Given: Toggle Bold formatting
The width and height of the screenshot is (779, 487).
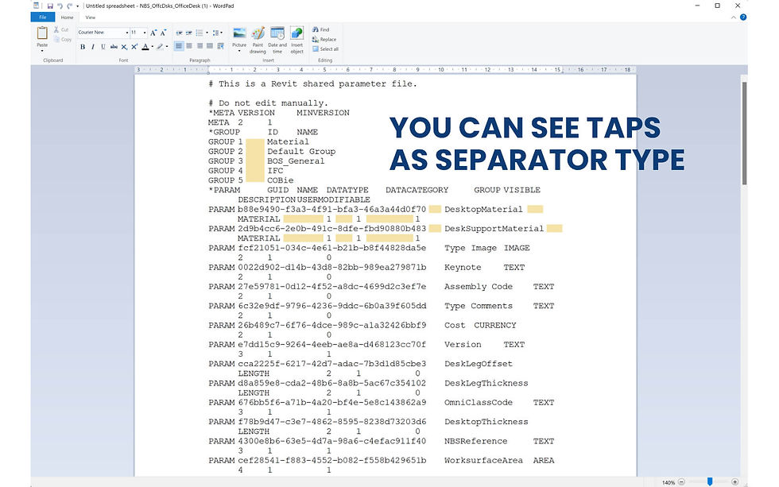Looking at the screenshot, I should [83, 47].
